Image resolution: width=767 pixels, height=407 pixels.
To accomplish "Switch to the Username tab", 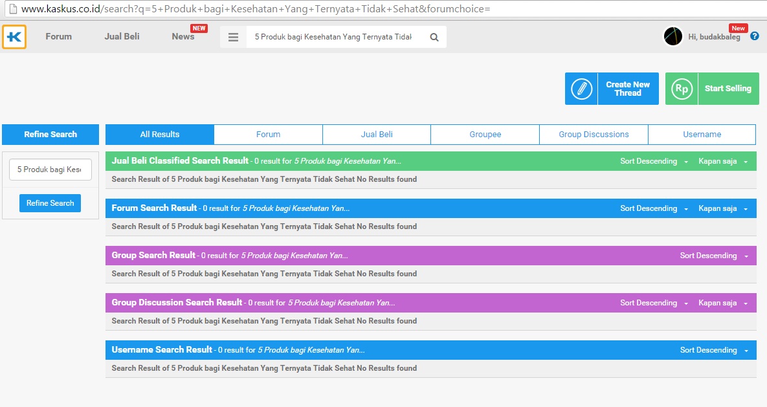I will [702, 135].
